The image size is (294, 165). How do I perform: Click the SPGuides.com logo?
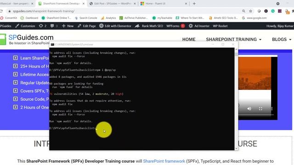click(x=27, y=39)
